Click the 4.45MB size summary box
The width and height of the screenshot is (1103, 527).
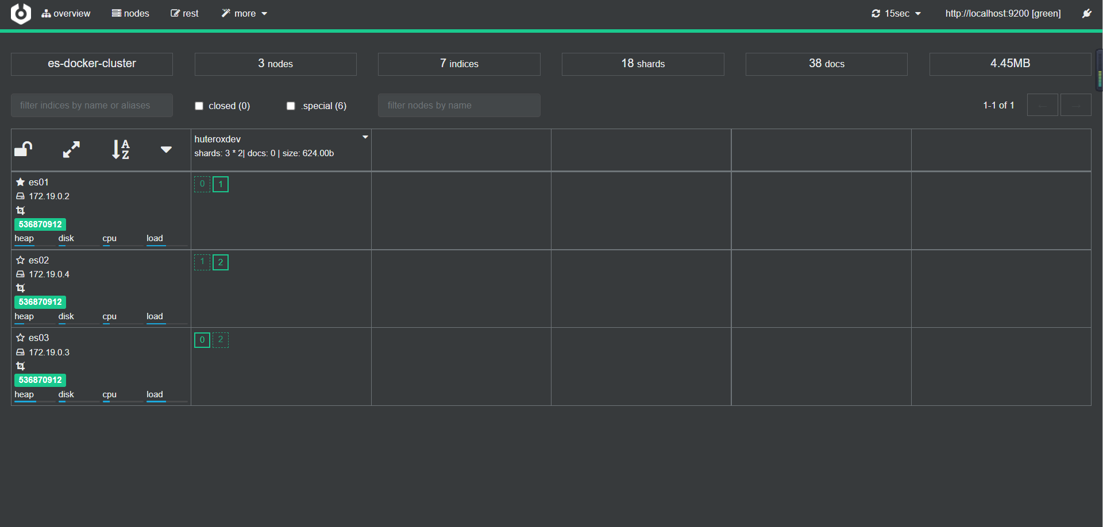tap(1011, 64)
